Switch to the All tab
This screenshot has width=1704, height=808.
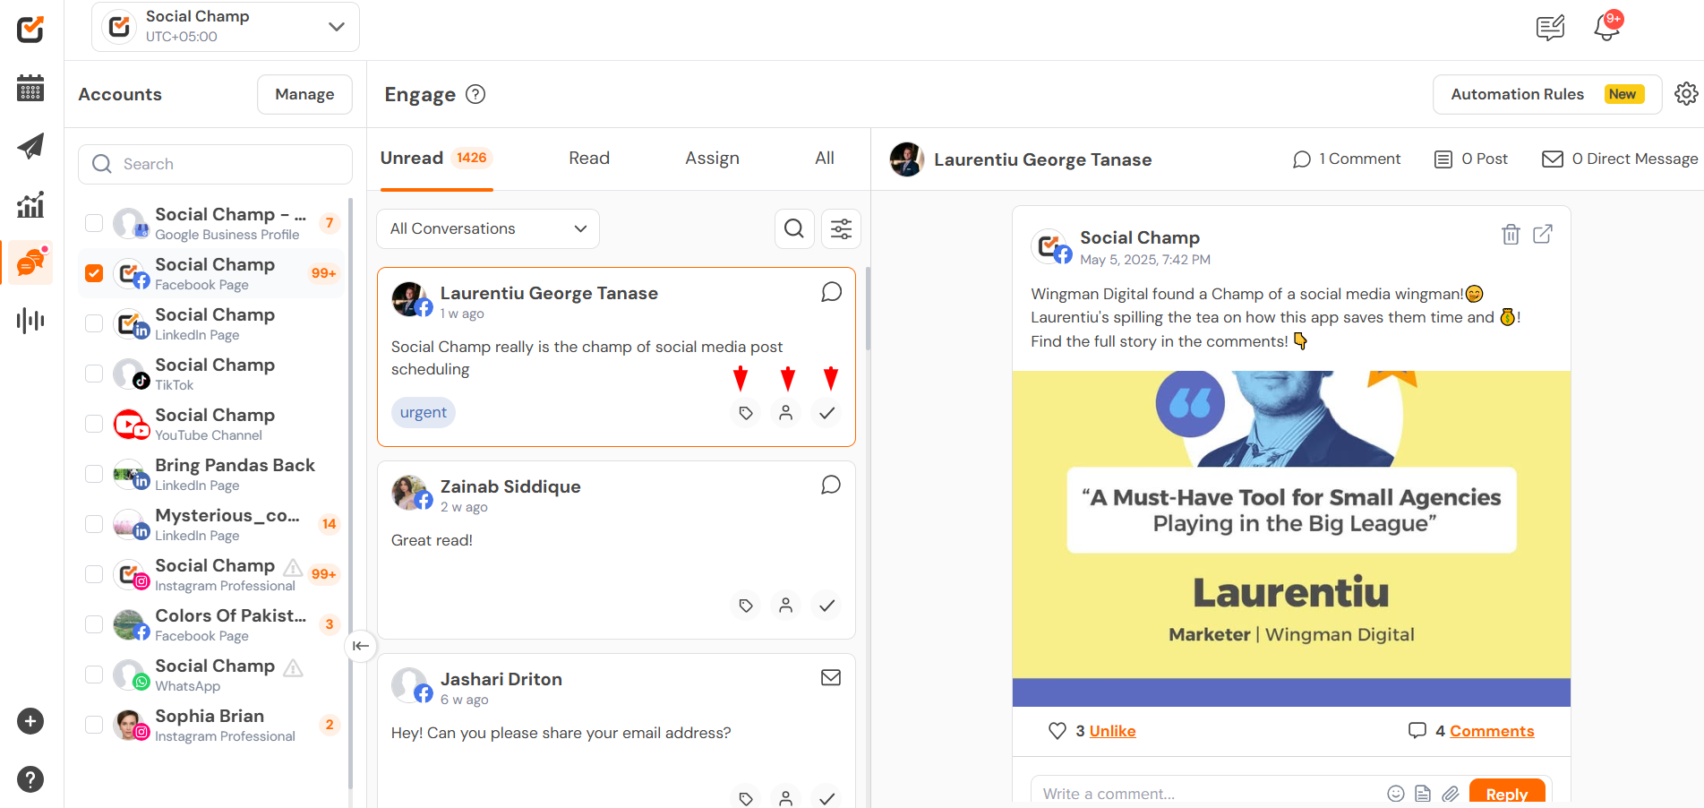coord(825,159)
